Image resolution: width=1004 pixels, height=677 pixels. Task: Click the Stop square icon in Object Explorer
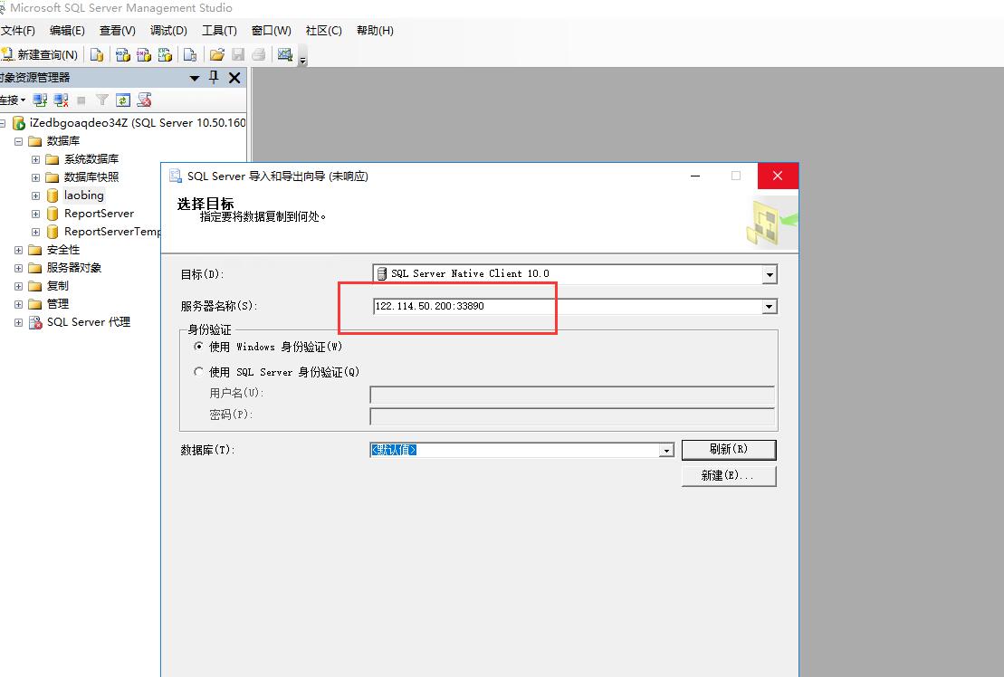tap(81, 100)
